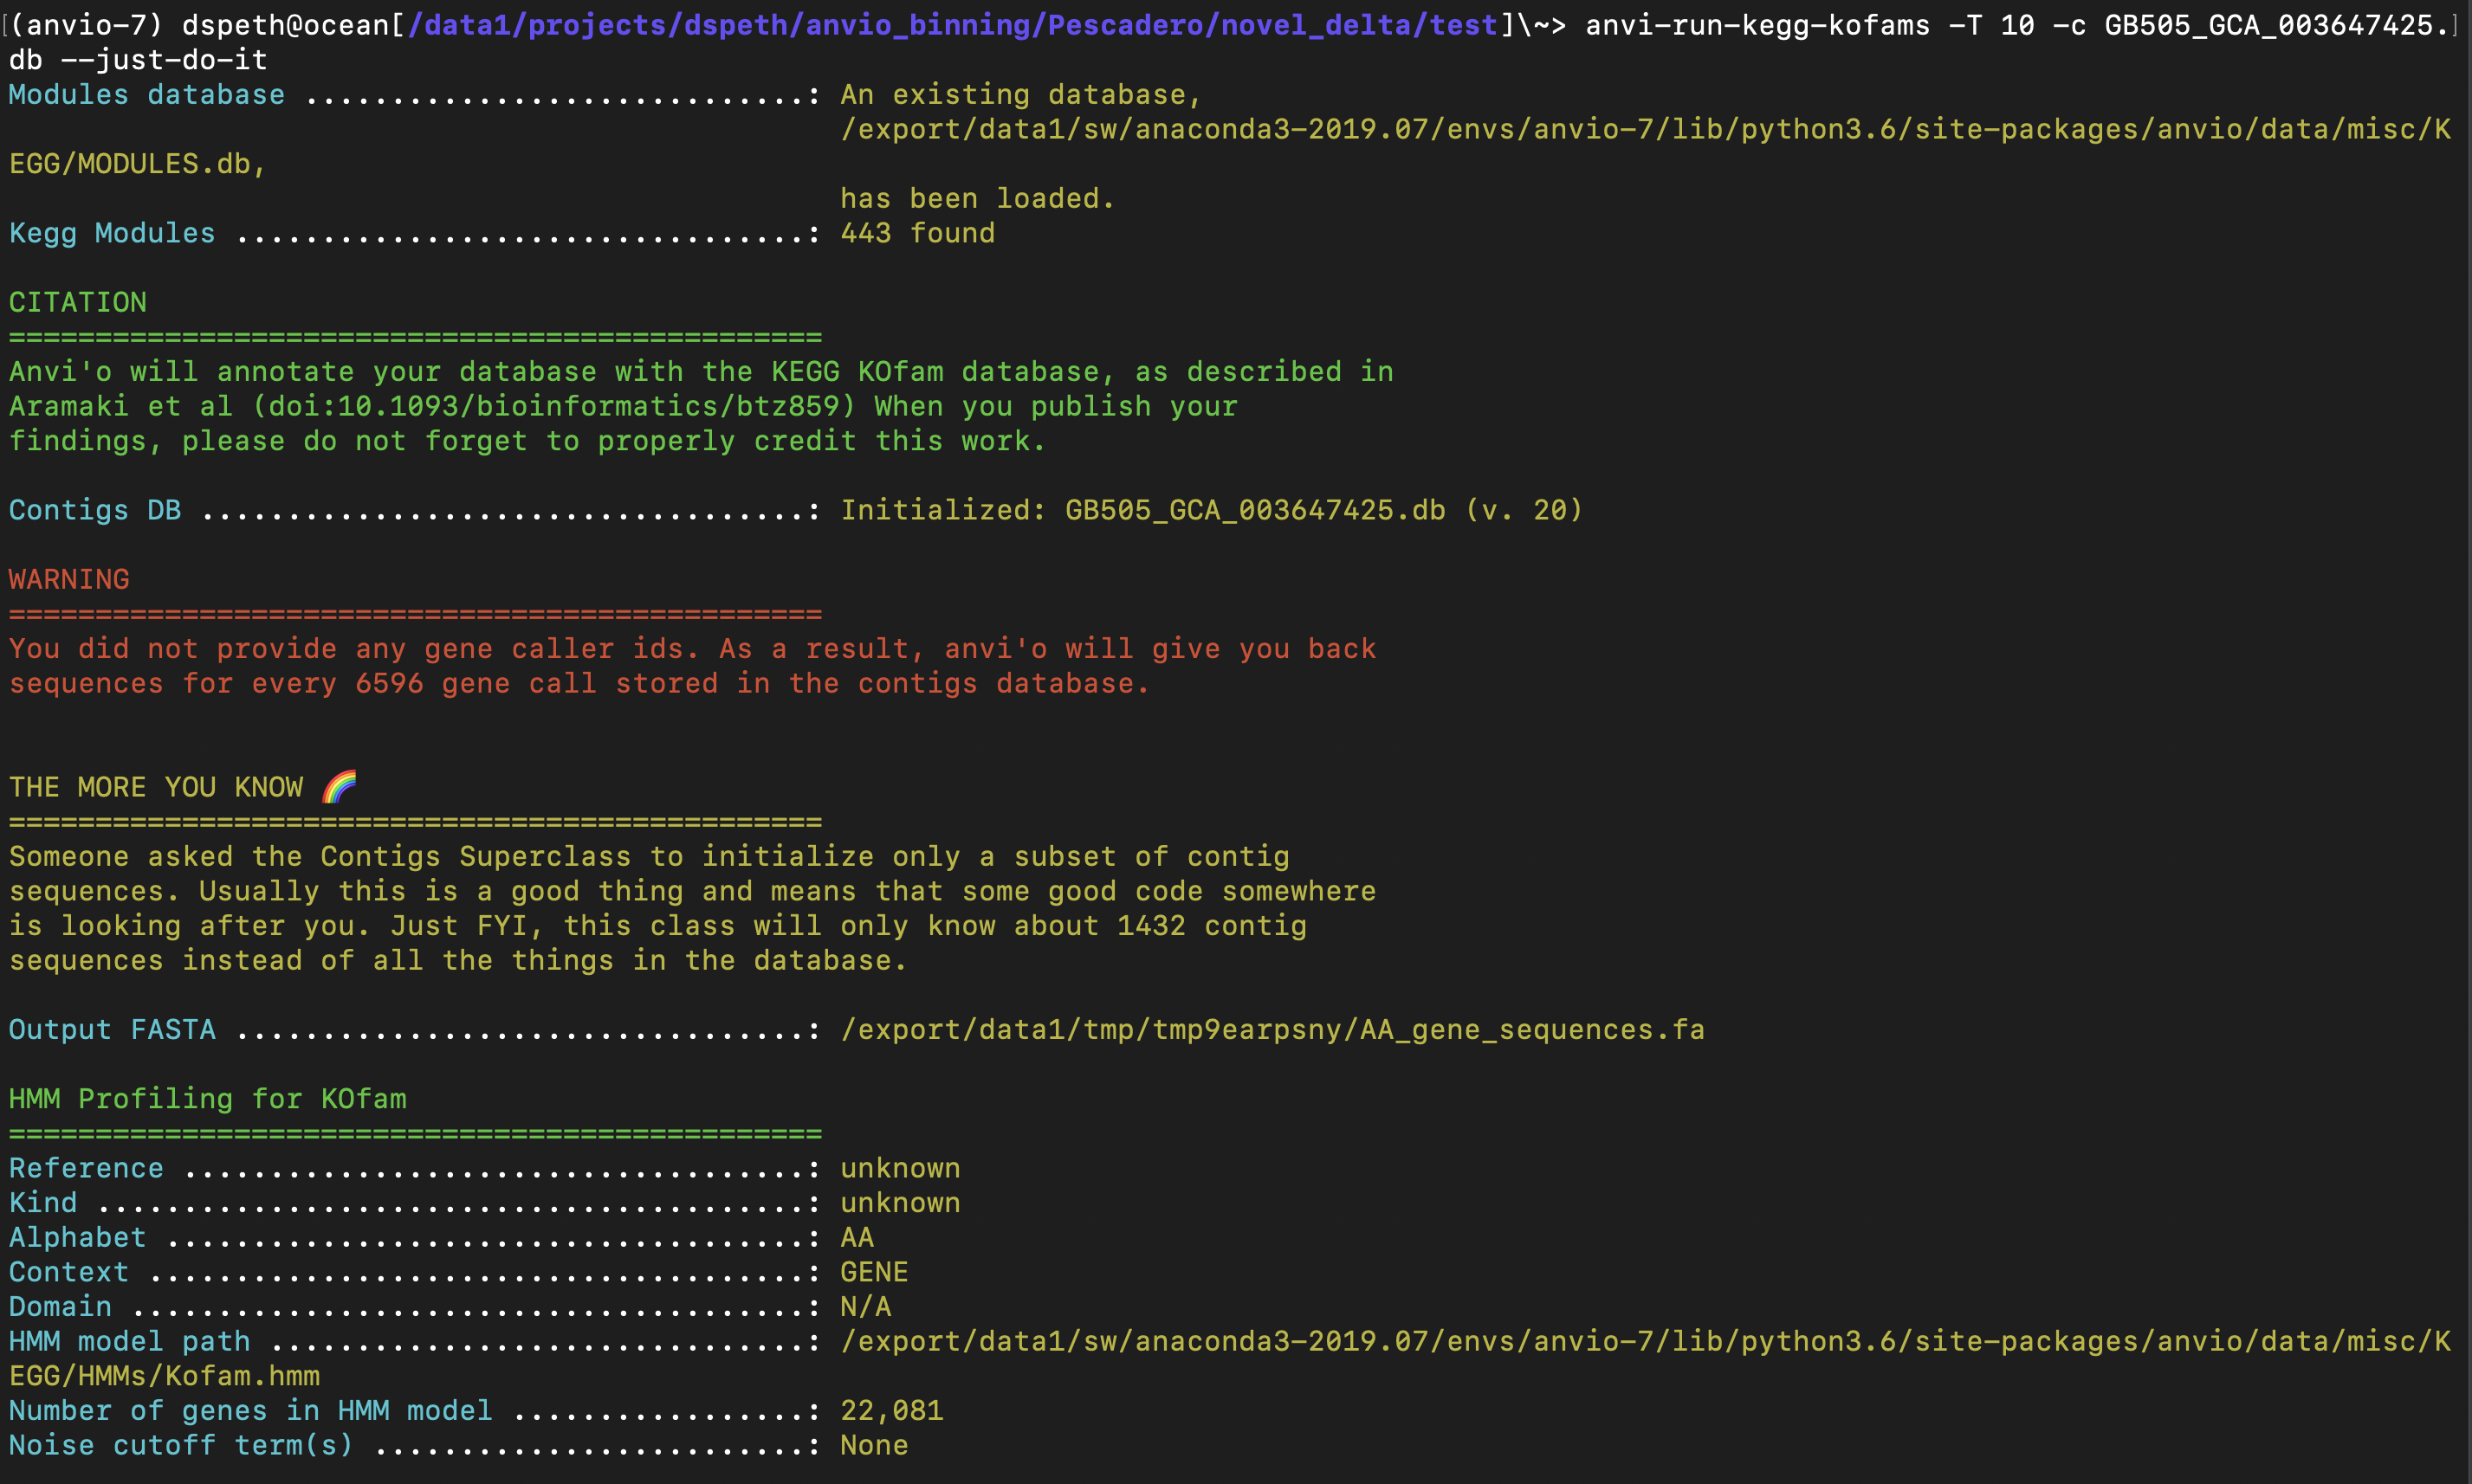This screenshot has height=1484, width=2472.
Task: Click the WARNING section header
Action: pos(68,578)
